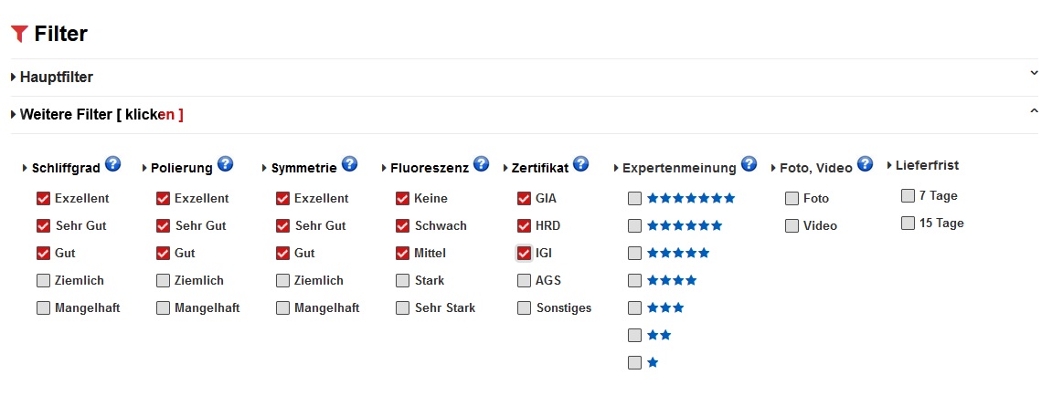Click the Sonstiges certificate label
Viewport: 1052px width, 406px height.
(563, 307)
